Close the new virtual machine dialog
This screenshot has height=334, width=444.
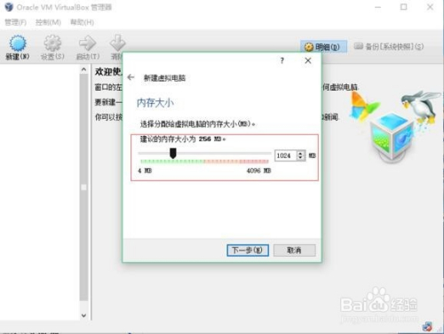pyautogui.click(x=308, y=60)
